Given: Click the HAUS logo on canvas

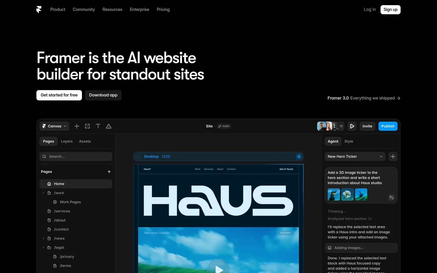Looking at the screenshot, I should [218, 201].
